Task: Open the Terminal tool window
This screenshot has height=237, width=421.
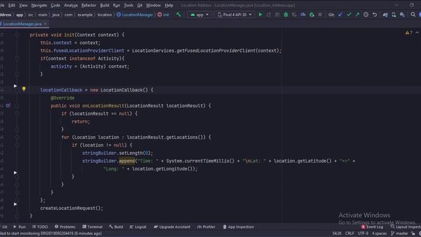Action: (x=92, y=226)
